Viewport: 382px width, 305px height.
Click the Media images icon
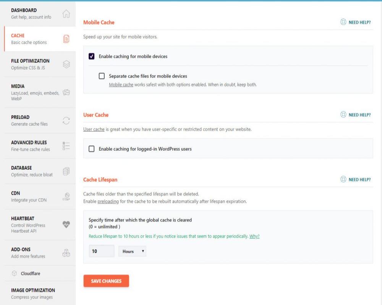[x=66, y=92]
